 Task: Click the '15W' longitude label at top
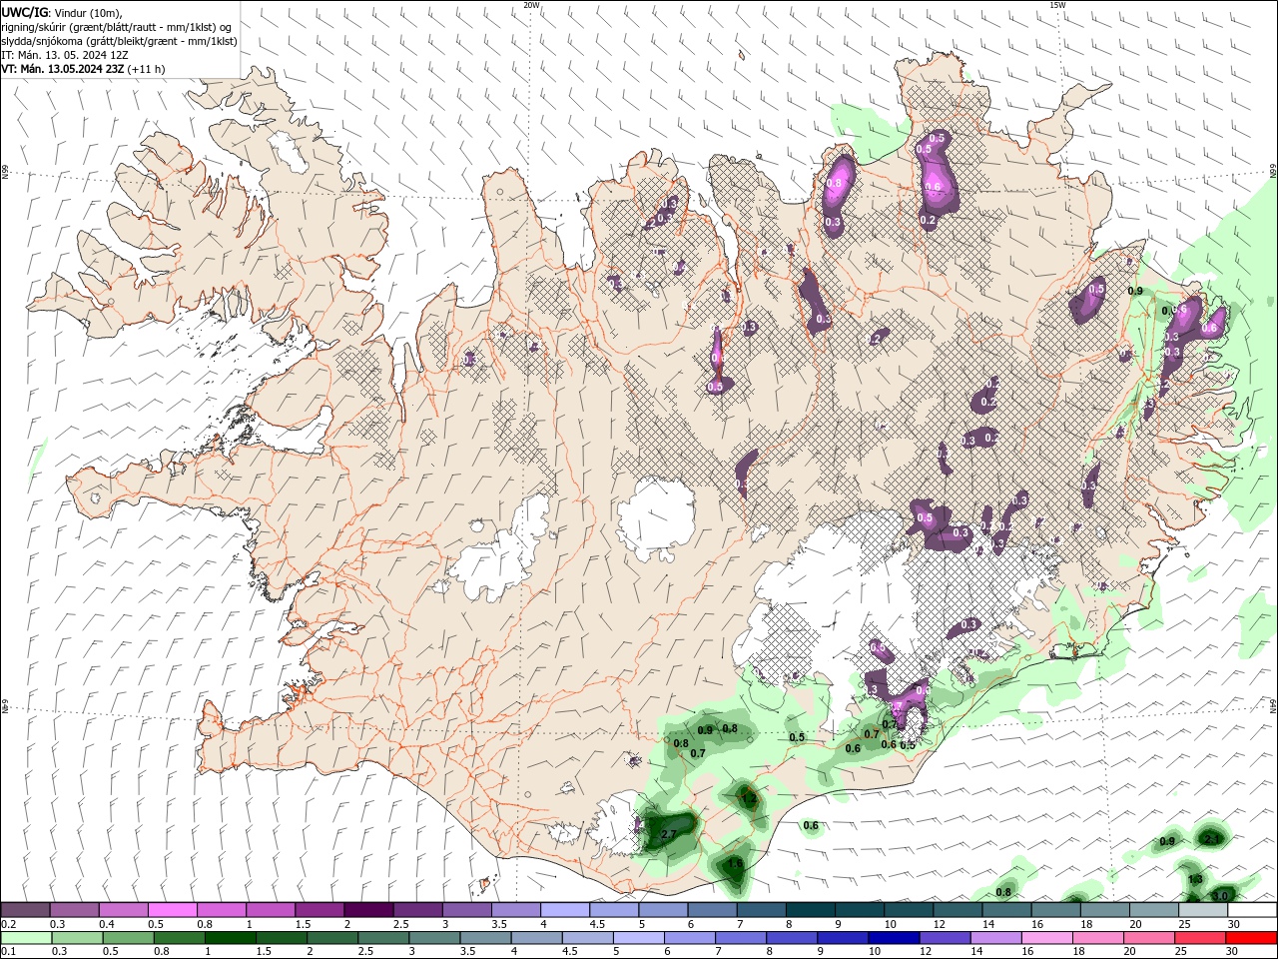(1057, 5)
